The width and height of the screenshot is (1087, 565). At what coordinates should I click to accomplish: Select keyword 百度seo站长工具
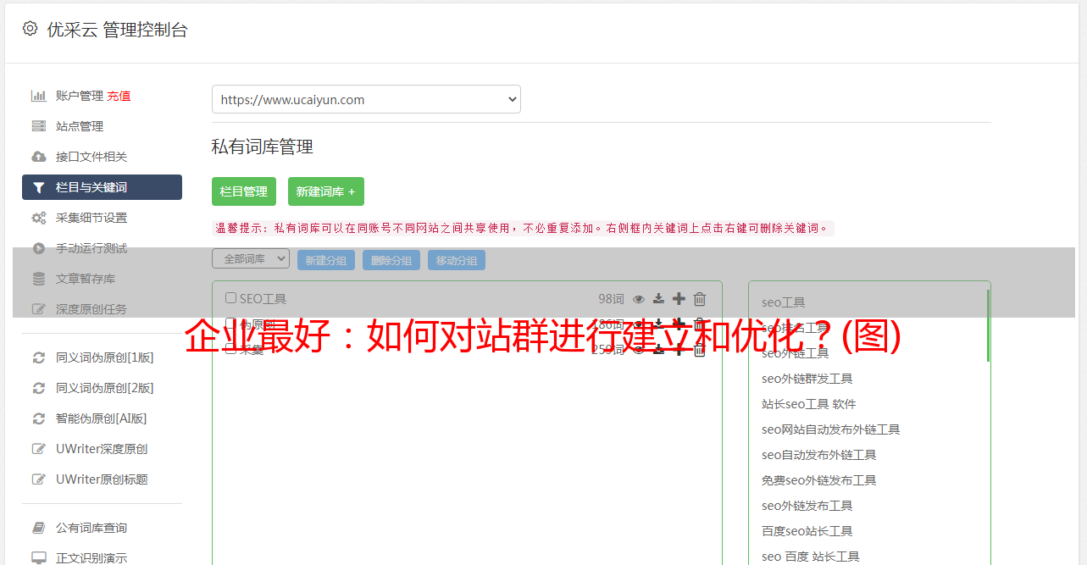(807, 531)
